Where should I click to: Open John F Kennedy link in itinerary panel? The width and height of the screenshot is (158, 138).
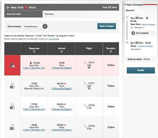click(x=148, y=25)
